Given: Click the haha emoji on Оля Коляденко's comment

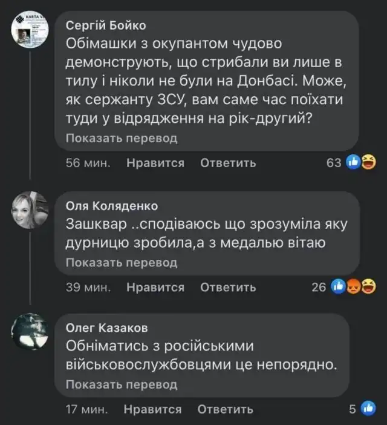Looking at the screenshot, I should (x=366, y=288).
